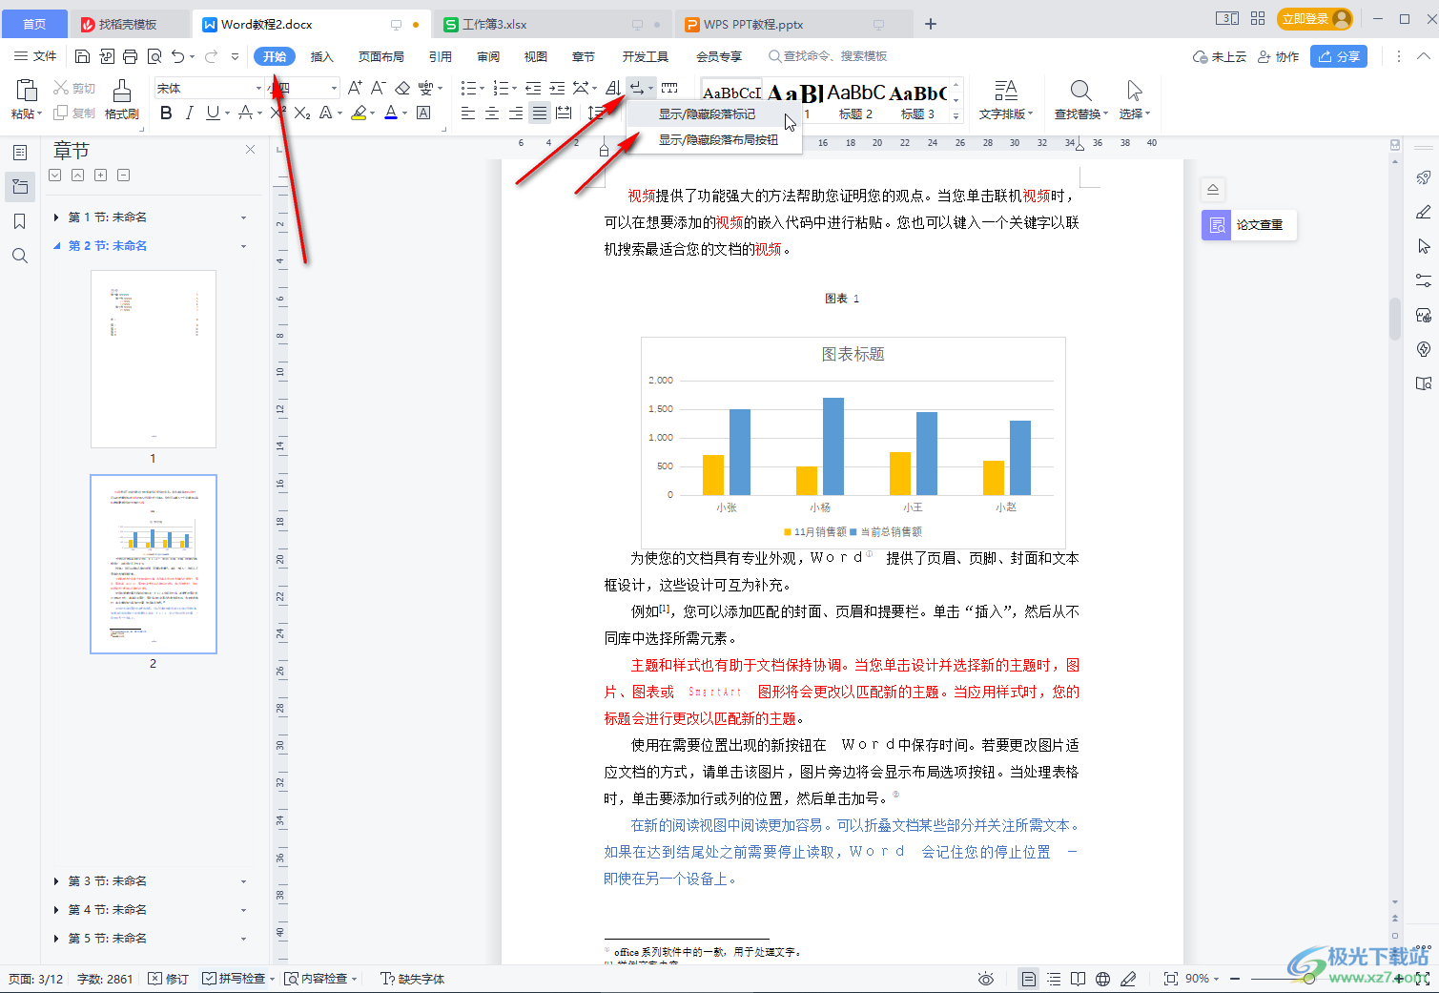1439x993 pixels.
Task: Click the pen icon in right sidebar
Action: (1424, 212)
